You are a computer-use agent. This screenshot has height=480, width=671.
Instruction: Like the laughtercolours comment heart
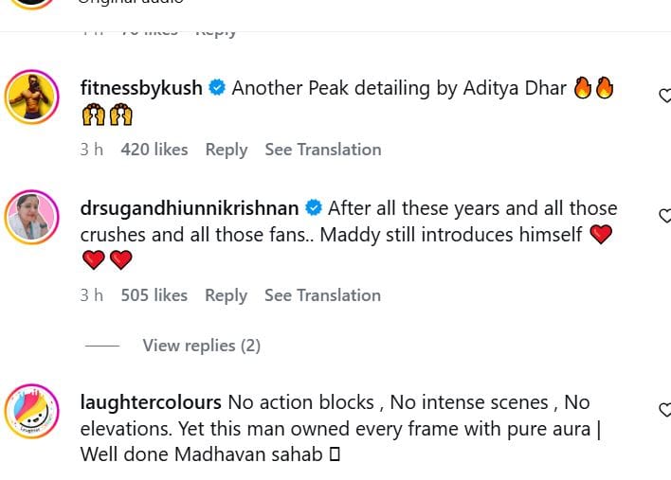(x=665, y=410)
